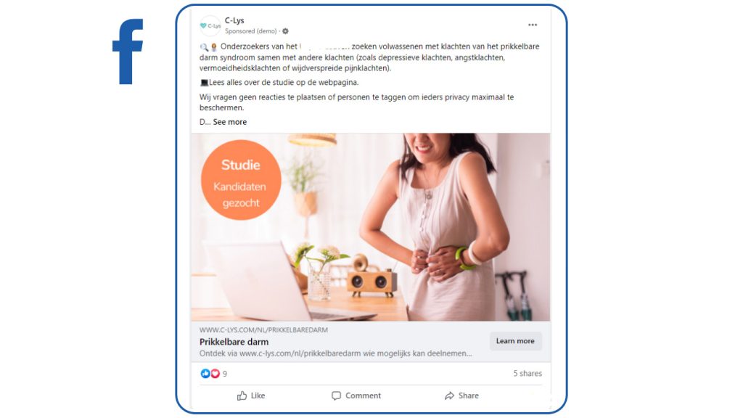
Task: Click the large Facebook logo
Action: click(x=128, y=52)
